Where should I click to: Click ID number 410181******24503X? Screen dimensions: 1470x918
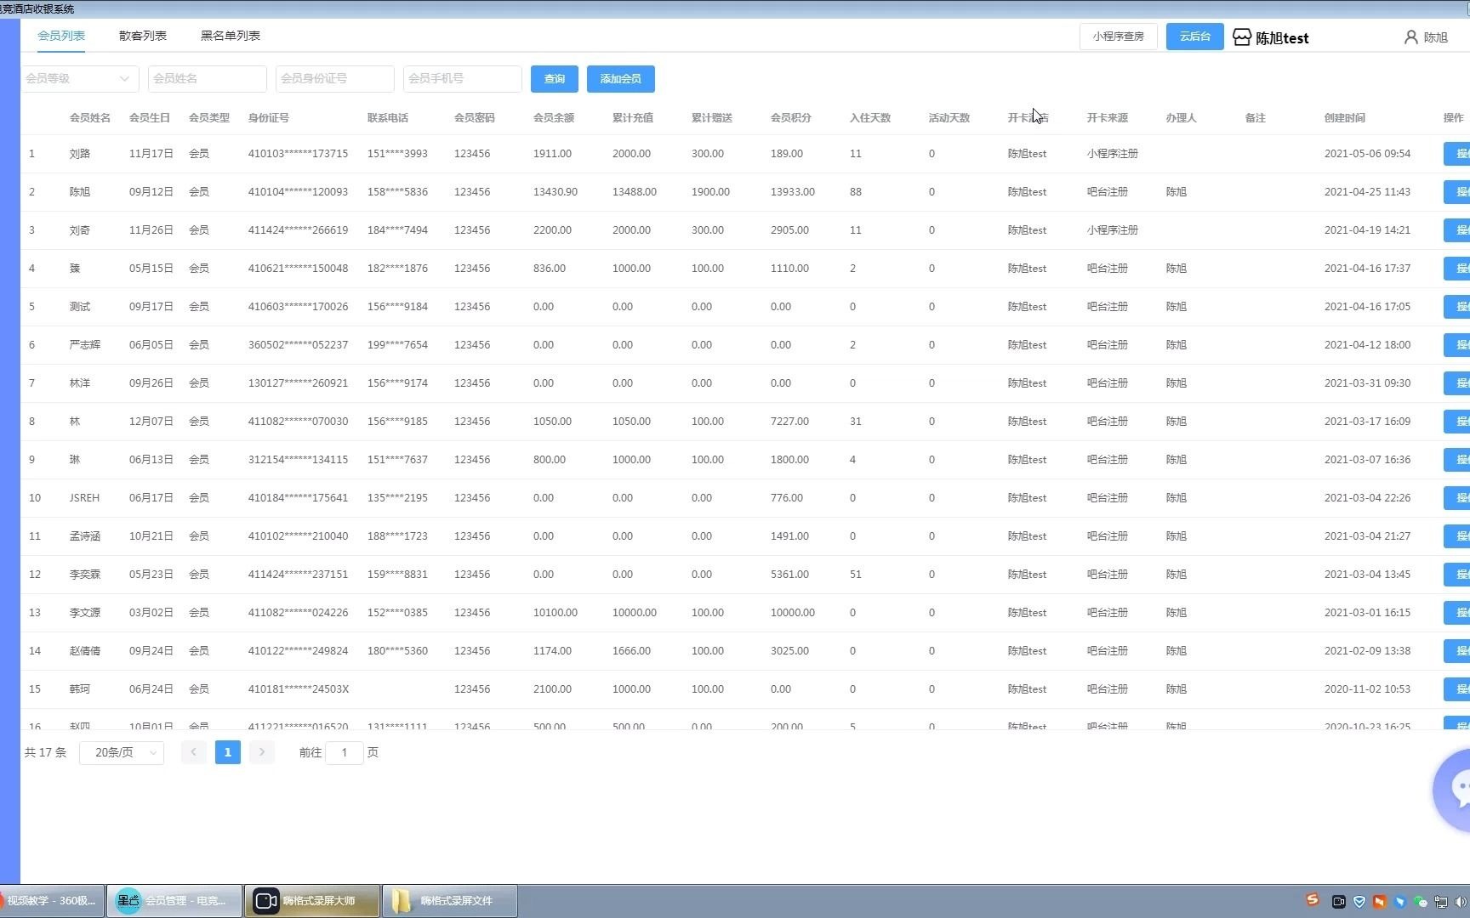[x=299, y=689]
